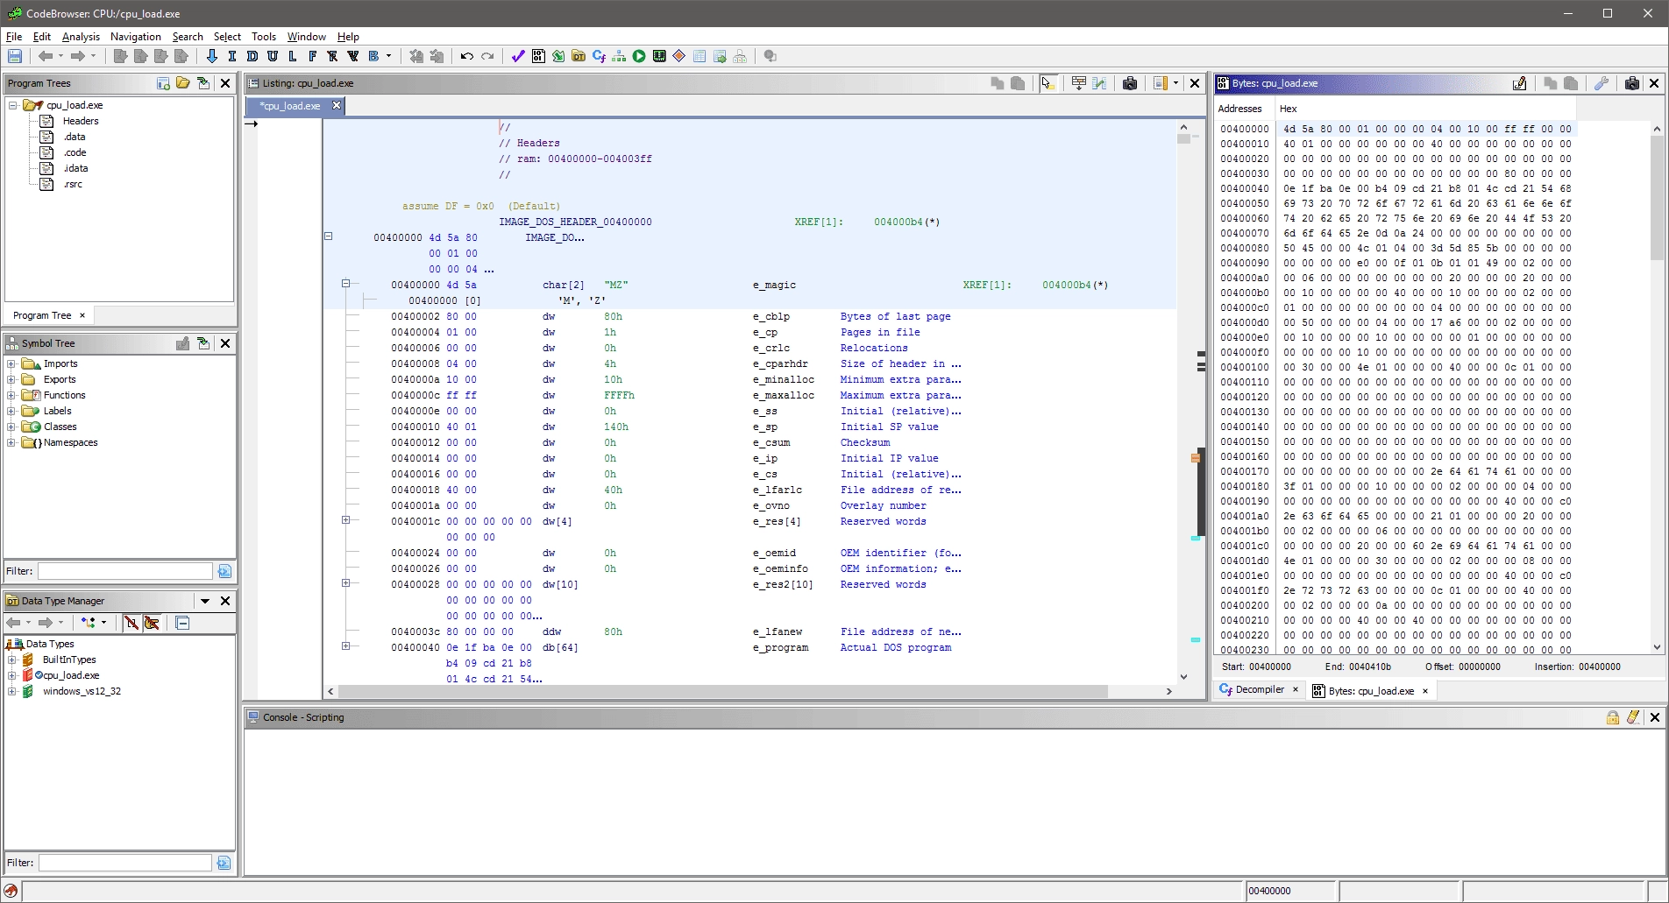Click the Console clear pencil icon

[1633, 717]
